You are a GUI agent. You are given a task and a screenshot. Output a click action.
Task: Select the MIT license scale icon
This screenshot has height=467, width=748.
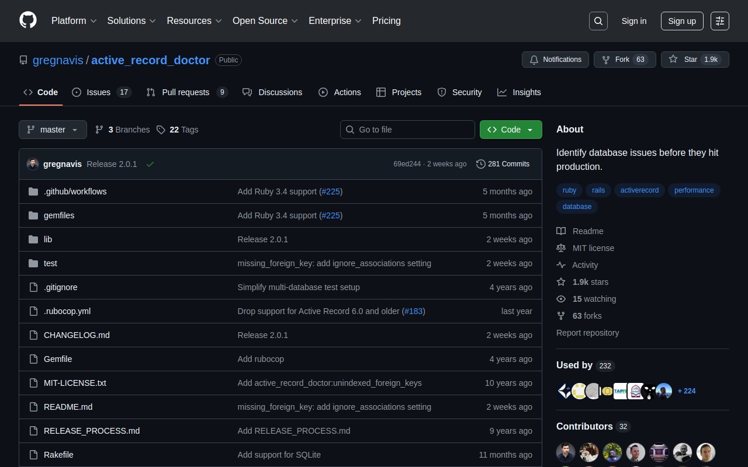(561, 248)
